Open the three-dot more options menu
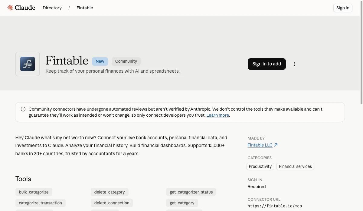363x211 pixels. [294, 64]
